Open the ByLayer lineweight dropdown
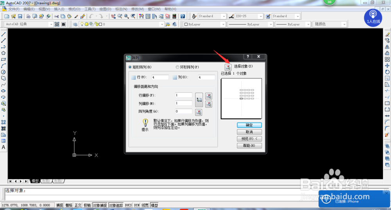This screenshot has height=210, width=391. coord(308,24)
